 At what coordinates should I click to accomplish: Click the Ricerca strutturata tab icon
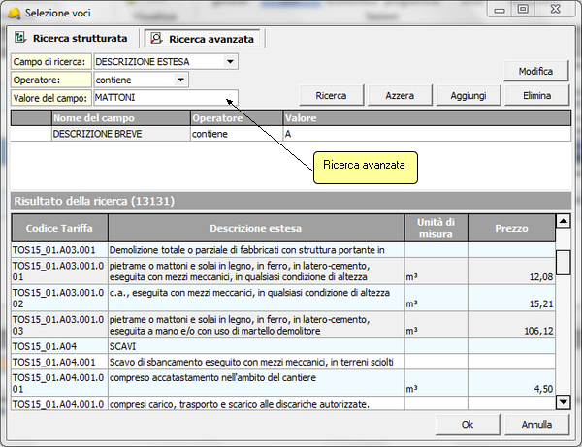coord(20,39)
